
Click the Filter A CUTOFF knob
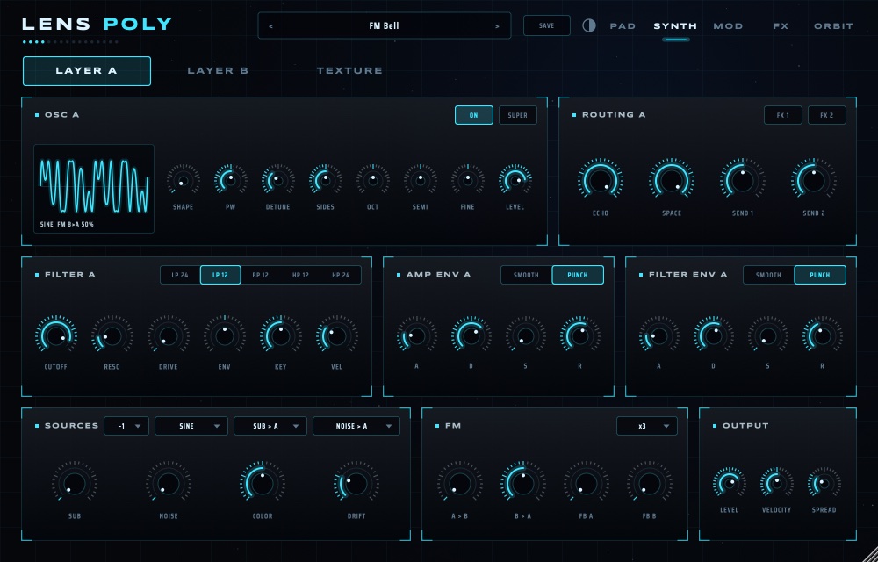click(56, 335)
